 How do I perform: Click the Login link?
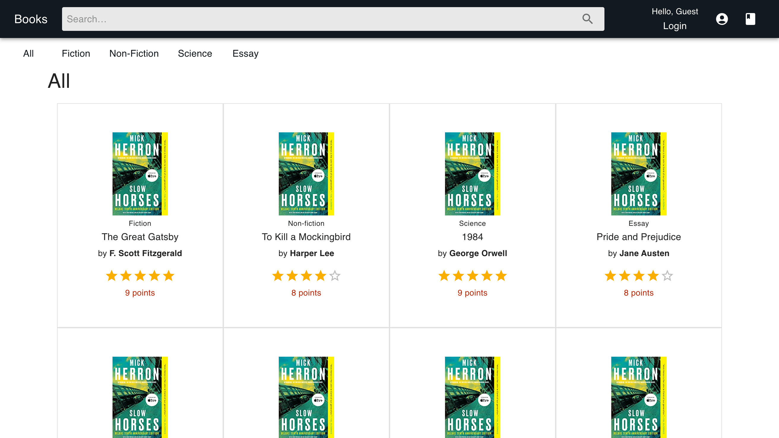[675, 26]
